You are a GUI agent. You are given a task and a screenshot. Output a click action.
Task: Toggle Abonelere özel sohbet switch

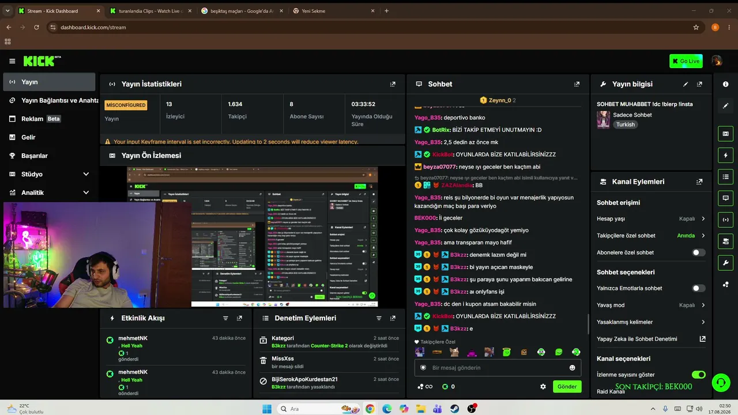(x=698, y=252)
